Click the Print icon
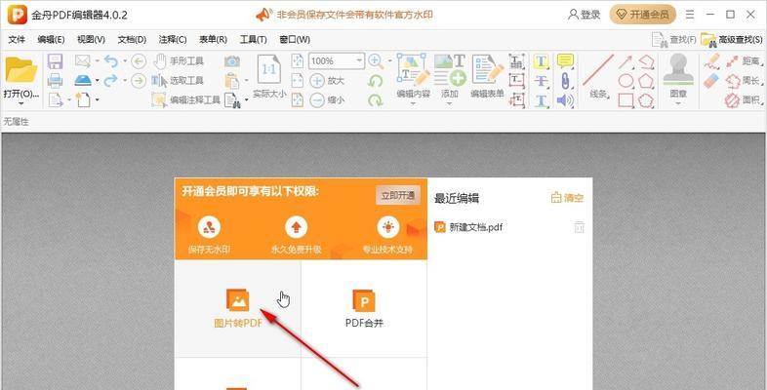 [x=55, y=80]
